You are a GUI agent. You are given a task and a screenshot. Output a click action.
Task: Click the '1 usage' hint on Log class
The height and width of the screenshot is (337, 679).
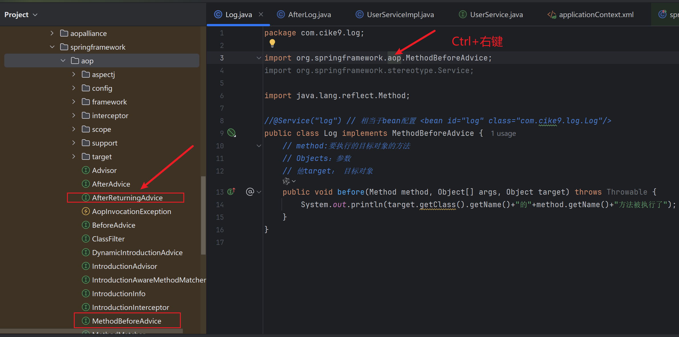[503, 134]
